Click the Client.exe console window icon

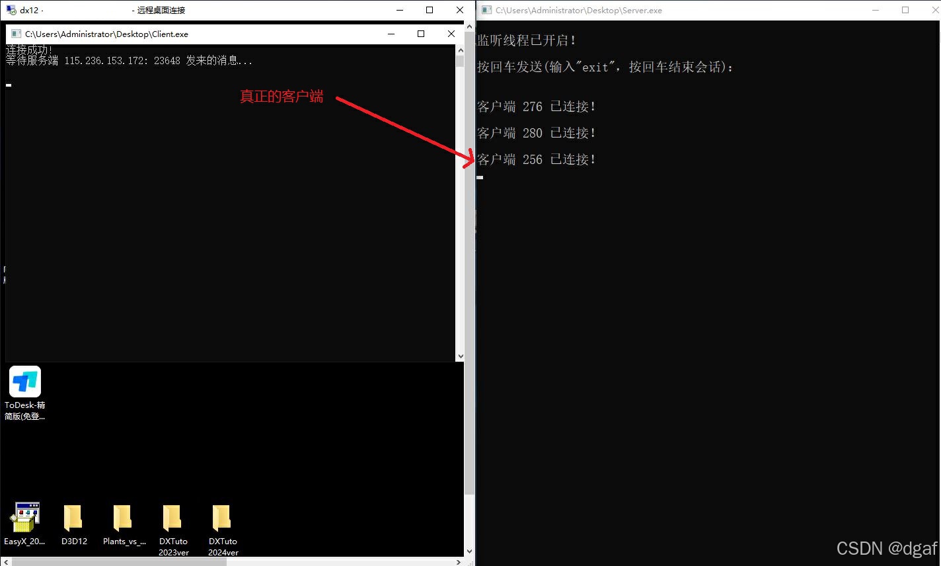(16, 34)
